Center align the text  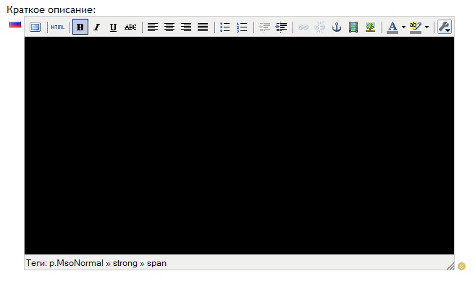point(169,27)
